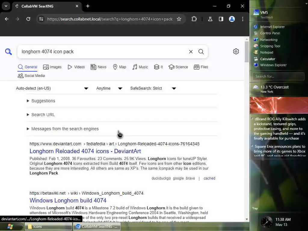
Task: Reload the page with the refresh icon
Action: click(x=28, y=19)
